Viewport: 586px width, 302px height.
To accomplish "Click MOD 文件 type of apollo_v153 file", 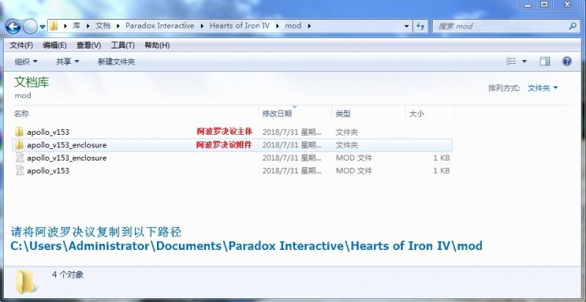I will point(354,171).
